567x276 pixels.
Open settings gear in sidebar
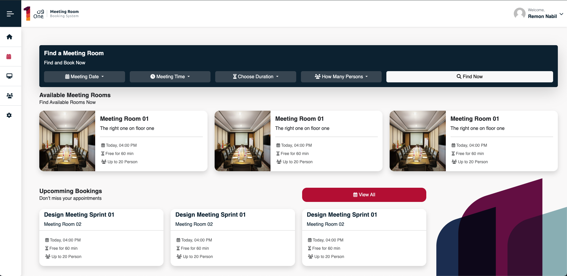tap(9, 115)
